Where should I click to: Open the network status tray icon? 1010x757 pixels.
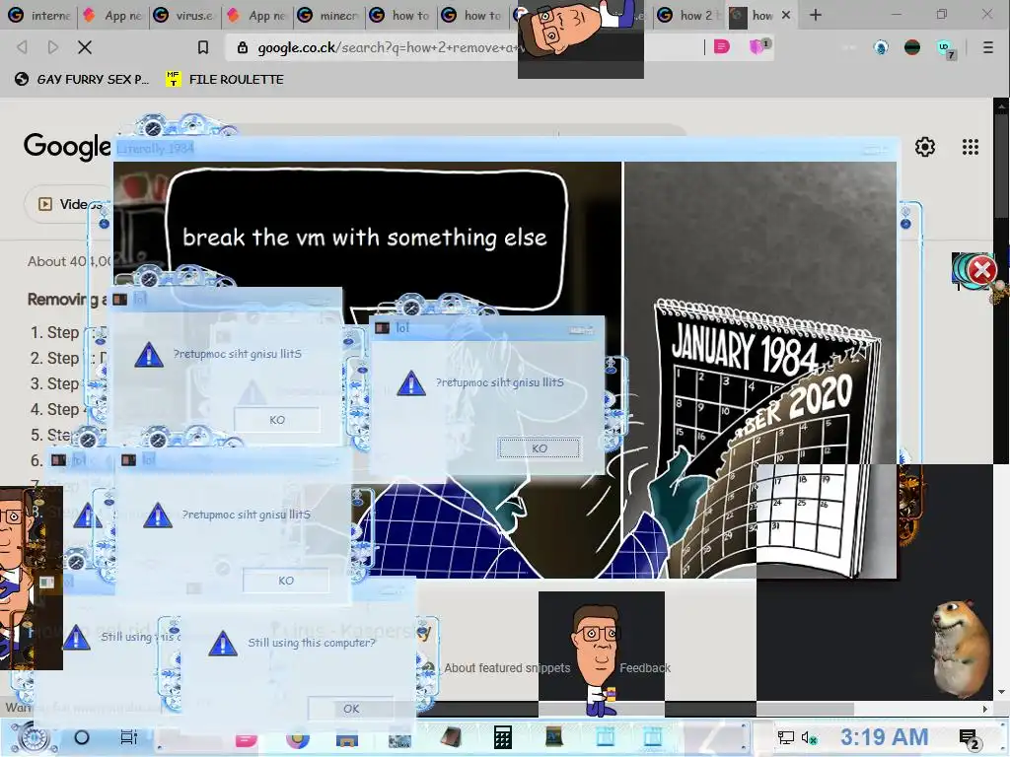tap(785, 737)
